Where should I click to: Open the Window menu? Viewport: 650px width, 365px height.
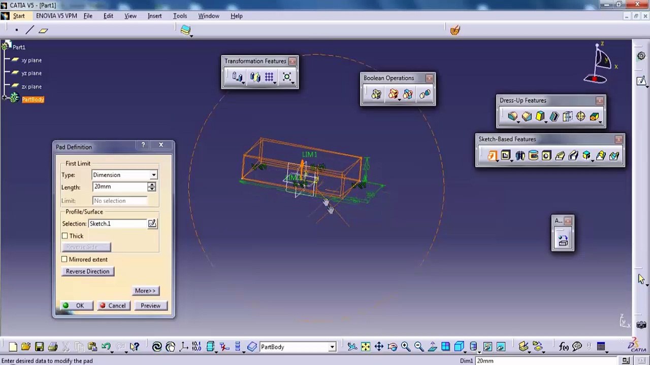pyautogui.click(x=209, y=16)
